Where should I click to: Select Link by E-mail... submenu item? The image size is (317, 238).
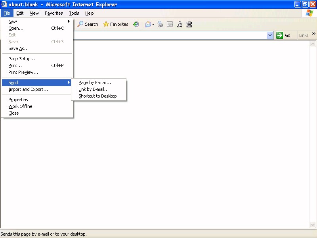(99, 89)
